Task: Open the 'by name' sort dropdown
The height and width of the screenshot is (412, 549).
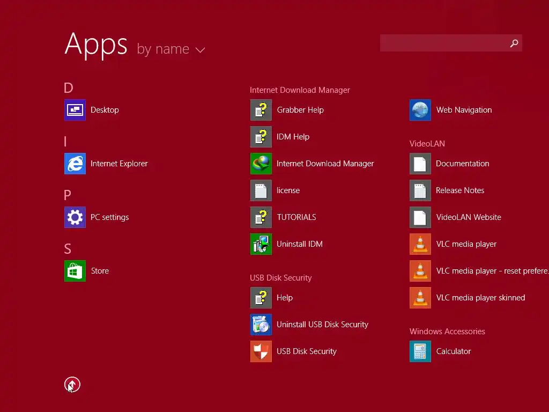Action: [x=170, y=49]
